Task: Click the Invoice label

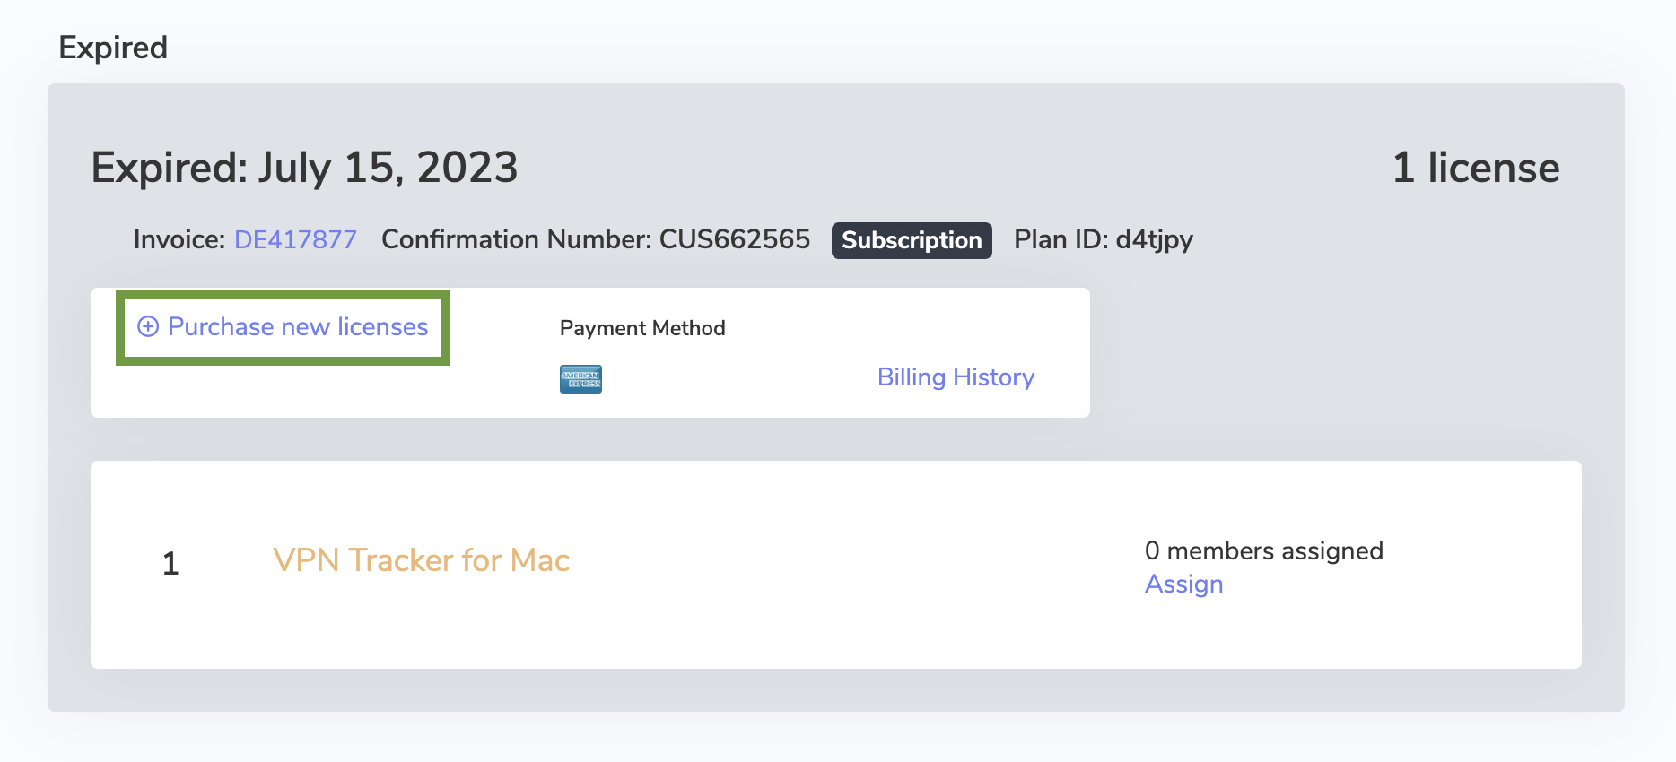Action: coord(177,239)
